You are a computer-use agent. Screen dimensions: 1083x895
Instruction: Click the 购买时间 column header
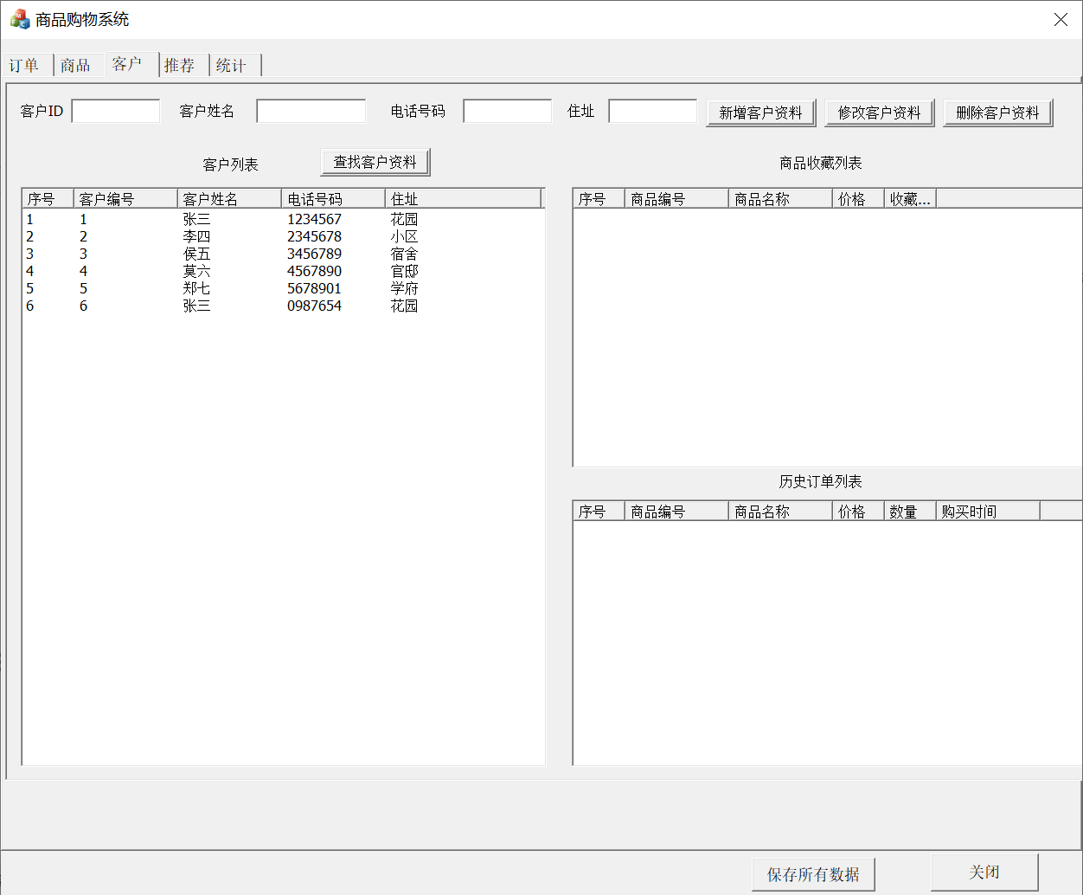pos(988,512)
